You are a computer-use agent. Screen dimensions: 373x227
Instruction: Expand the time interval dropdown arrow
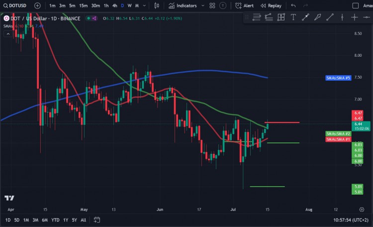[x=144, y=5]
